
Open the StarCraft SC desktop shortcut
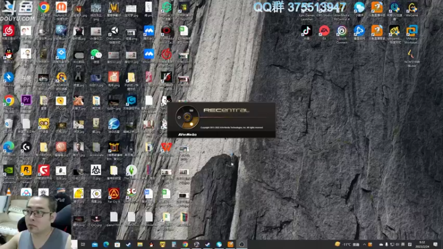pos(131,195)
